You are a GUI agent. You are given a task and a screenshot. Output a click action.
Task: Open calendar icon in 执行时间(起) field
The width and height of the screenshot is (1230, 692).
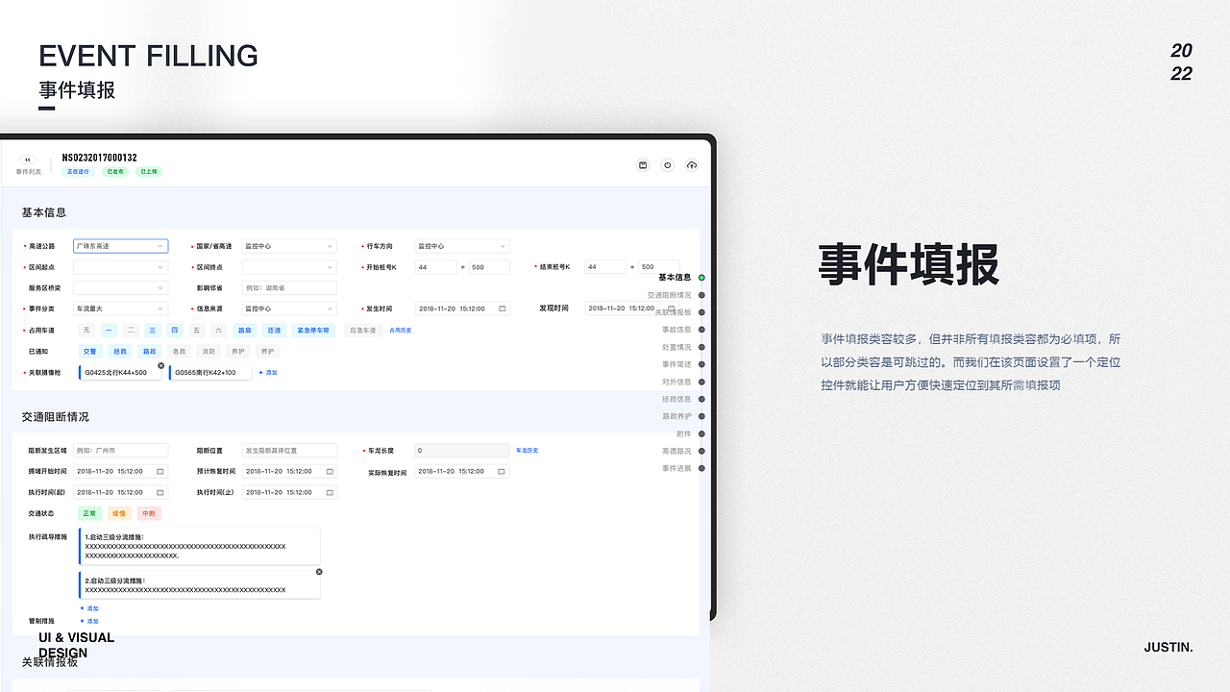pos(160,492)
